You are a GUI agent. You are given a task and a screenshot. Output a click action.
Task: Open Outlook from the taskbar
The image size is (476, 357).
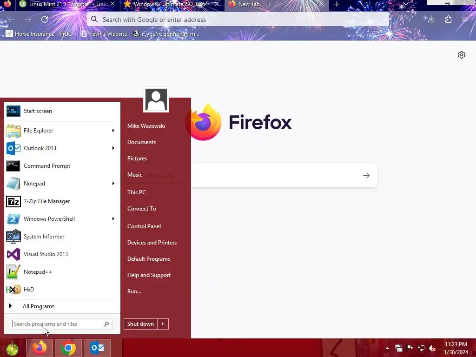97,348
